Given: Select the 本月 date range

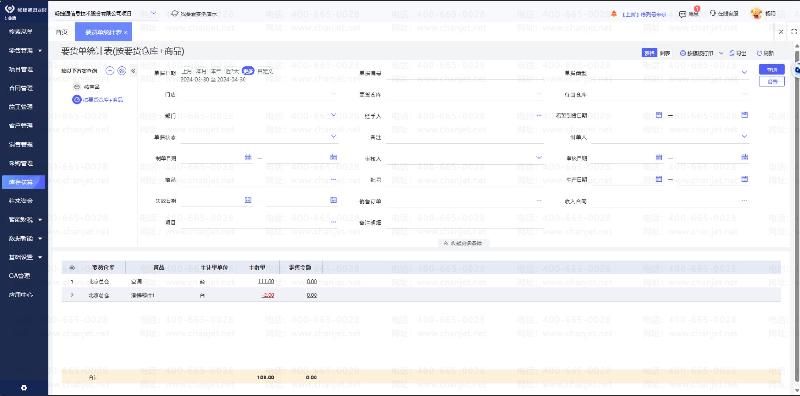Looking at the screenshot, I should coord(201,71).
